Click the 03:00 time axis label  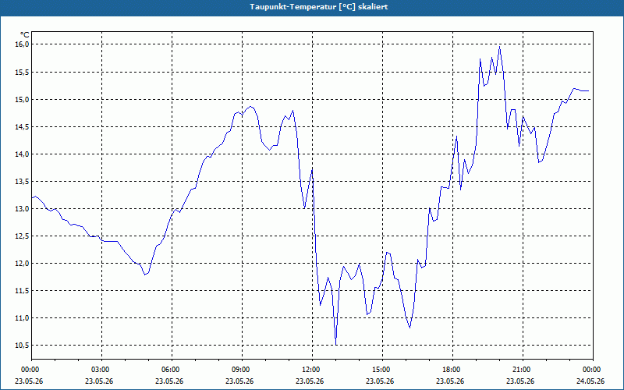pyautogui.click(x=101, y=369)
